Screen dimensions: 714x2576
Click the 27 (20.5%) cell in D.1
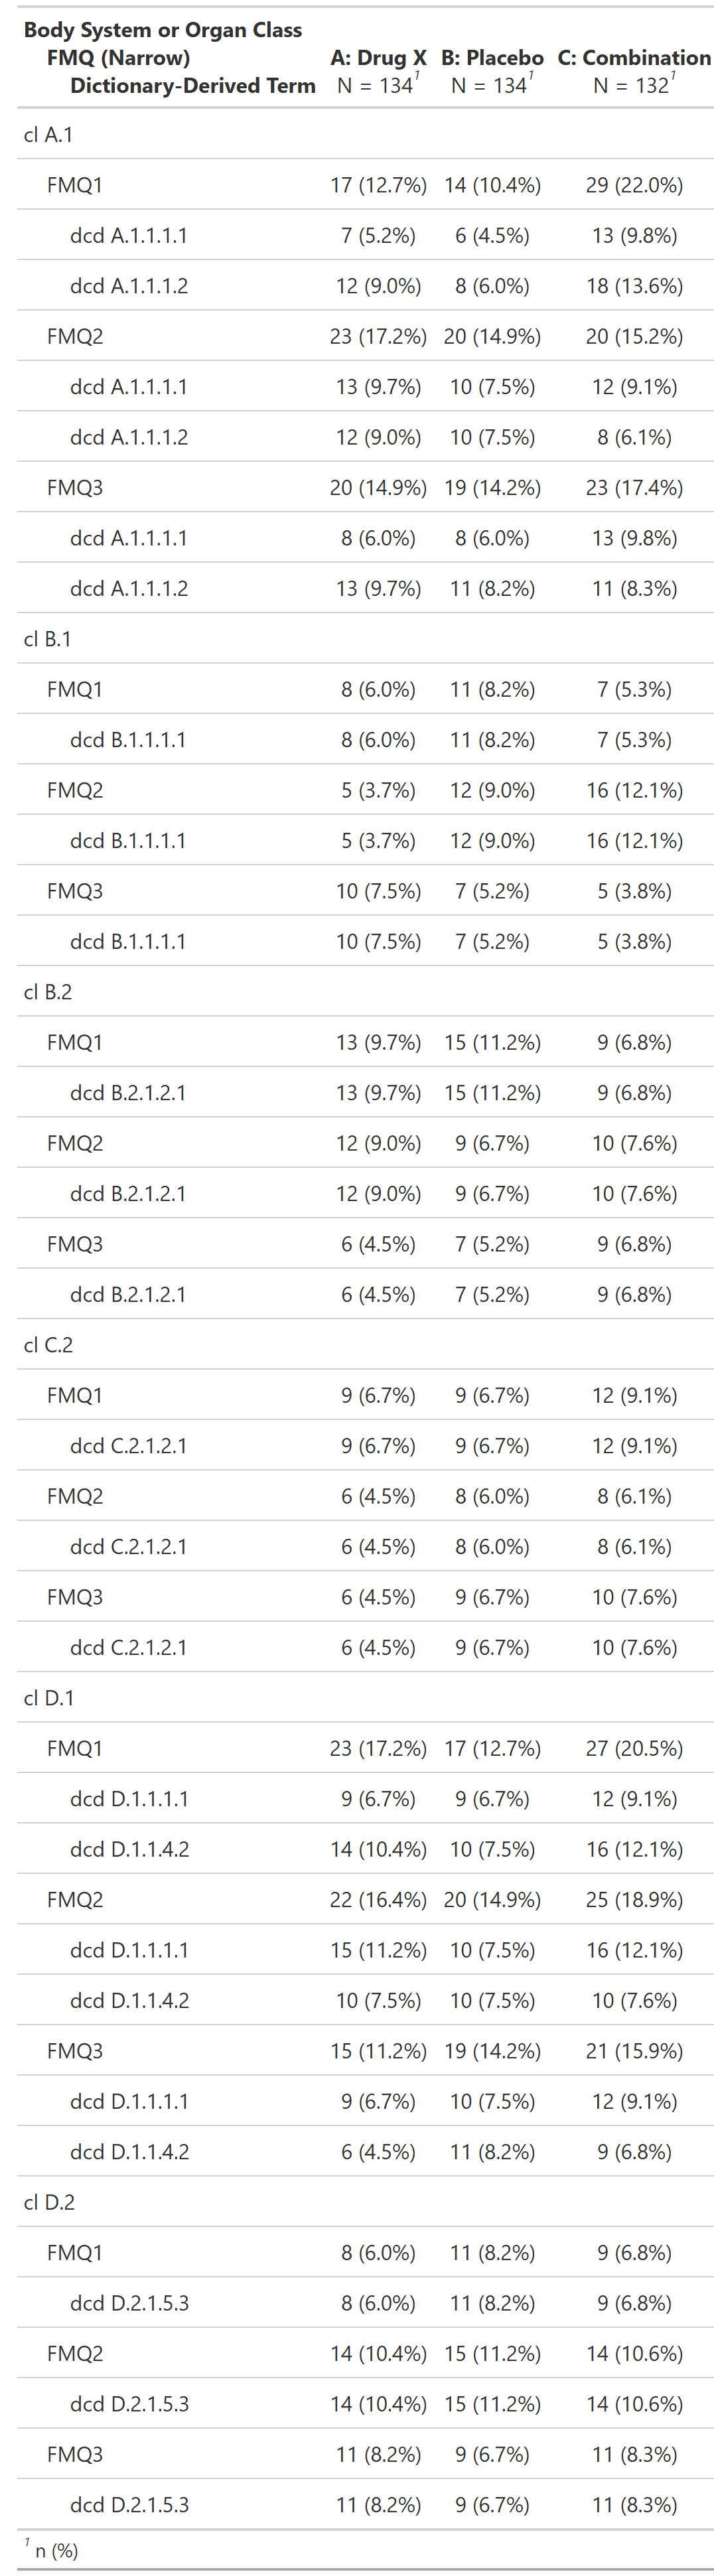pos(634,1748)
